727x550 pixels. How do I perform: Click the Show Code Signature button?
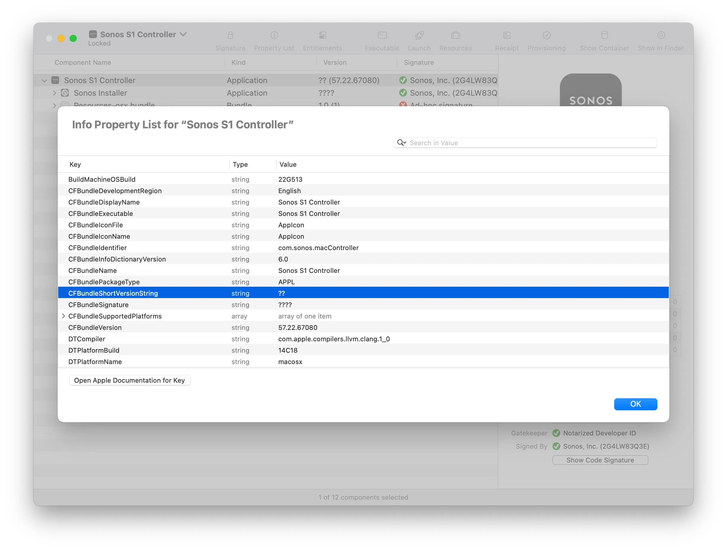point(600,460)
